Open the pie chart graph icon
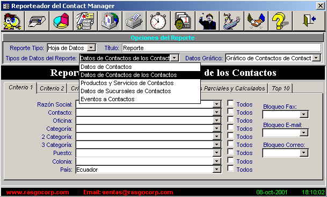Image resolution: width=327 pixels, height=197 pixels. click(x=61, y=21)
